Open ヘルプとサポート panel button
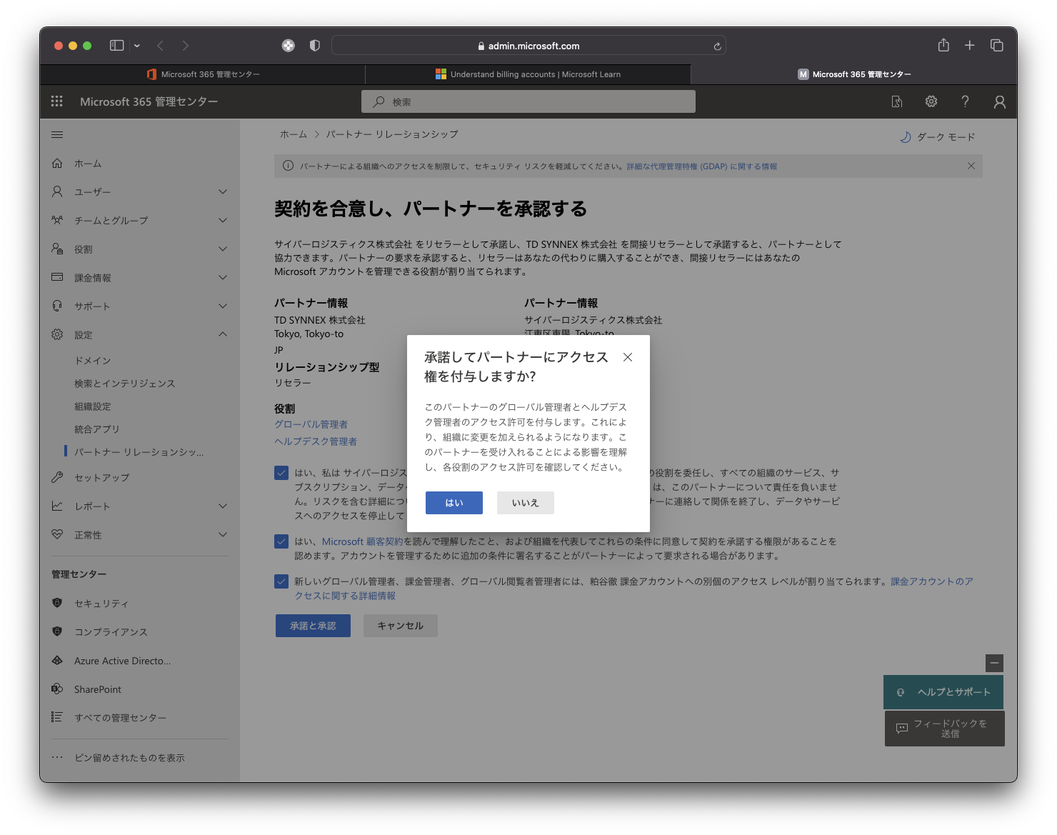Image resolution: width=1057 pixels, height=835 pixels. click(x=943, y=692)
